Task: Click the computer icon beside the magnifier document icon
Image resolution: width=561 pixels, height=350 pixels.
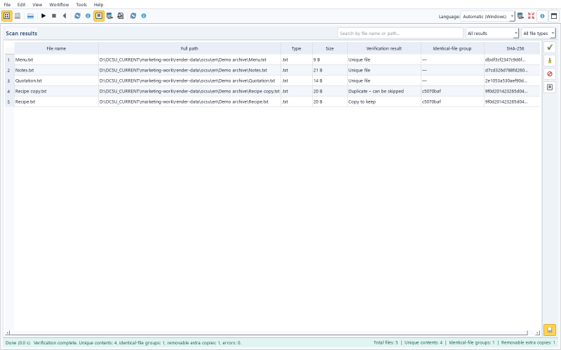Action: (x=110, y=15)
